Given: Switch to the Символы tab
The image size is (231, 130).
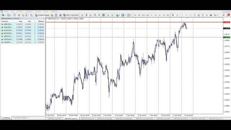Looking at the screenshot, I should (6, 118).
